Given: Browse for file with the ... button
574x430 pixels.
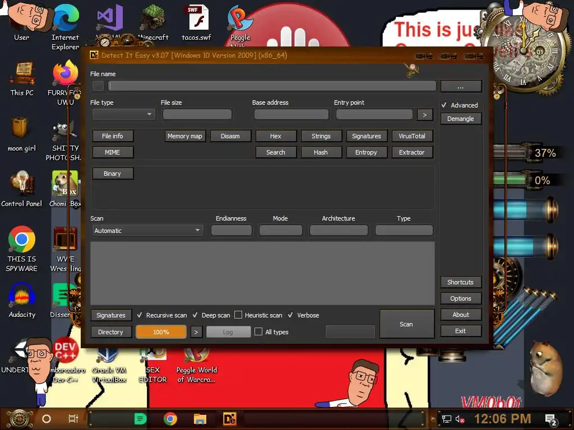Looking at the screenshot, I should (461, 86).
